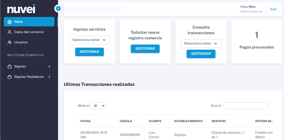The height and width of the screenshot is (140, 284).
Task: Click the Crédito rotativo payment option cell
Action: [x=264, y=135]
